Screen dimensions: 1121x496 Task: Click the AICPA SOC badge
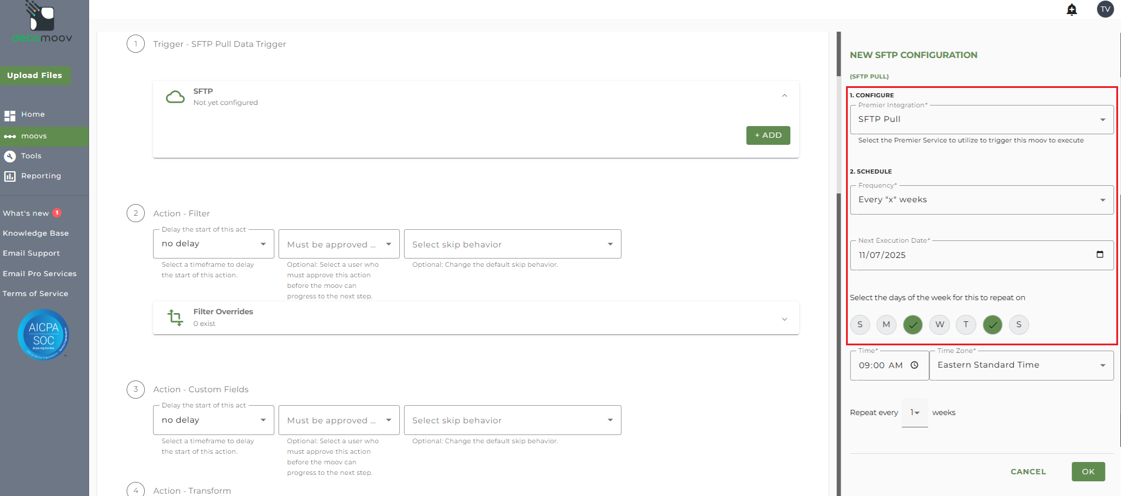point(43,335)
